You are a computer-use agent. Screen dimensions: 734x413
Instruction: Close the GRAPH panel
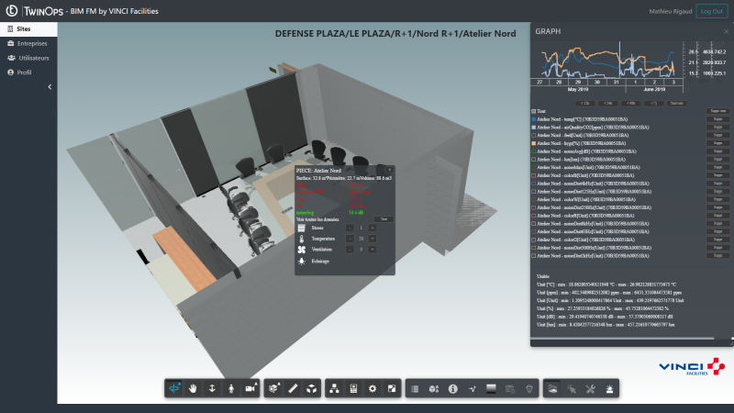[726, 29]
